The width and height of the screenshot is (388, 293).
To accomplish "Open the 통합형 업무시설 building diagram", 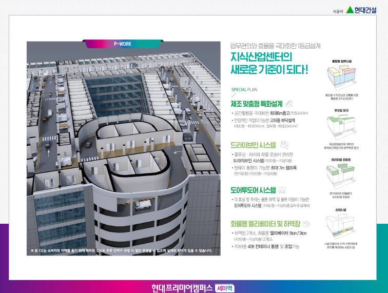I will pyautogui.click(x=341, y=77).
